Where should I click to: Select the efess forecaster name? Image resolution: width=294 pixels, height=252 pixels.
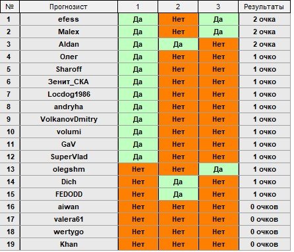[x=69, y=19]
